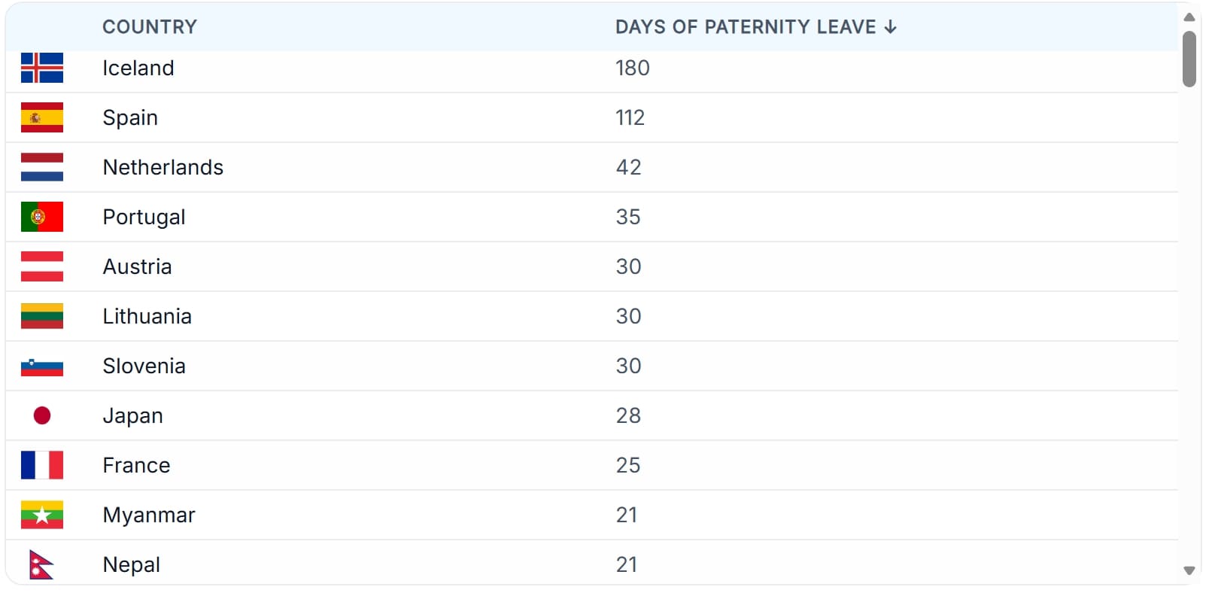Click the Days of Paternity Leave header

(x=745, y=27)
